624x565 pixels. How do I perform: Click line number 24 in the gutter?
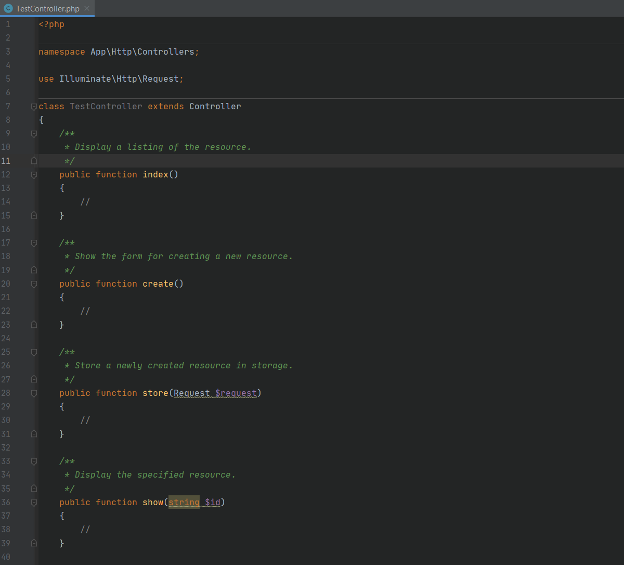6,339
